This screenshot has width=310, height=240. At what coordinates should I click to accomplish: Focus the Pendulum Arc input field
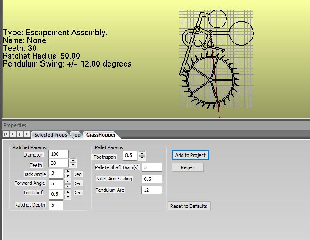point(152,190)
